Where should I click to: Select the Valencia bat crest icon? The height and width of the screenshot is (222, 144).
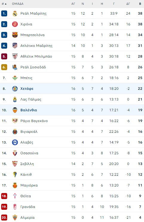pos(15,110)
